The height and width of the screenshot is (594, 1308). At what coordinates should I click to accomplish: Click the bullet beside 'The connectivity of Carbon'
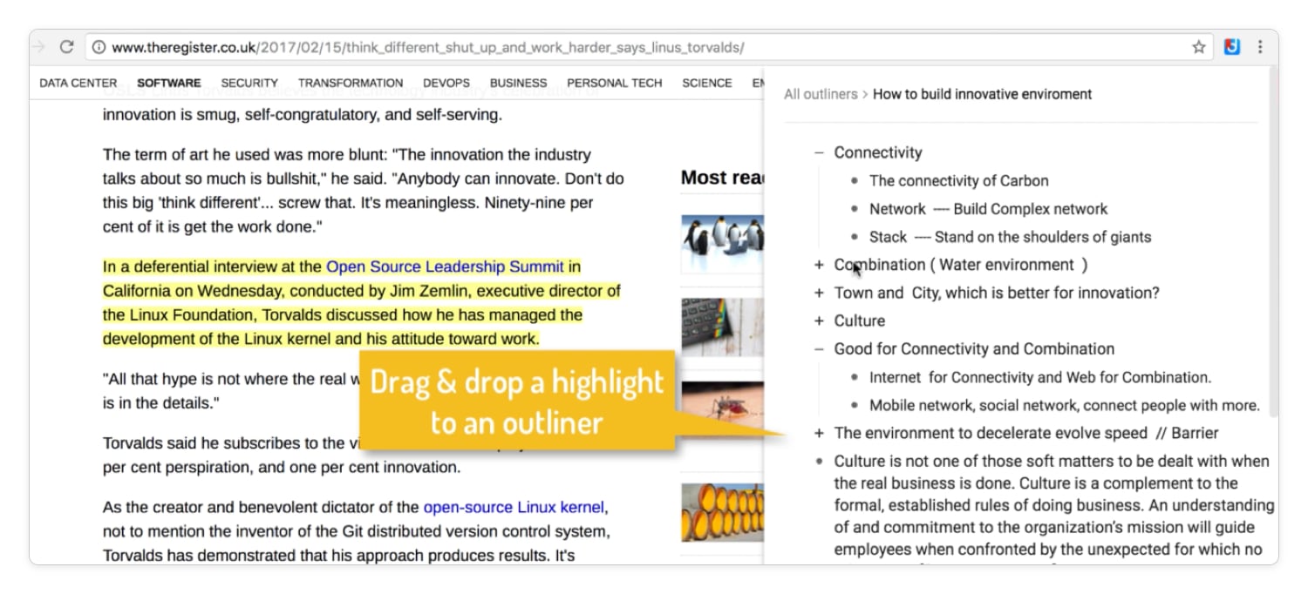[855, 181]
